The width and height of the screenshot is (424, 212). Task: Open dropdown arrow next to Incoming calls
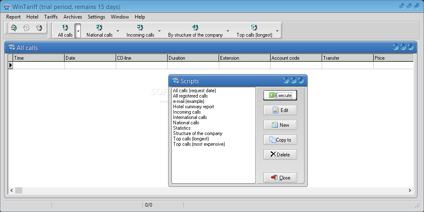point(159,31)
